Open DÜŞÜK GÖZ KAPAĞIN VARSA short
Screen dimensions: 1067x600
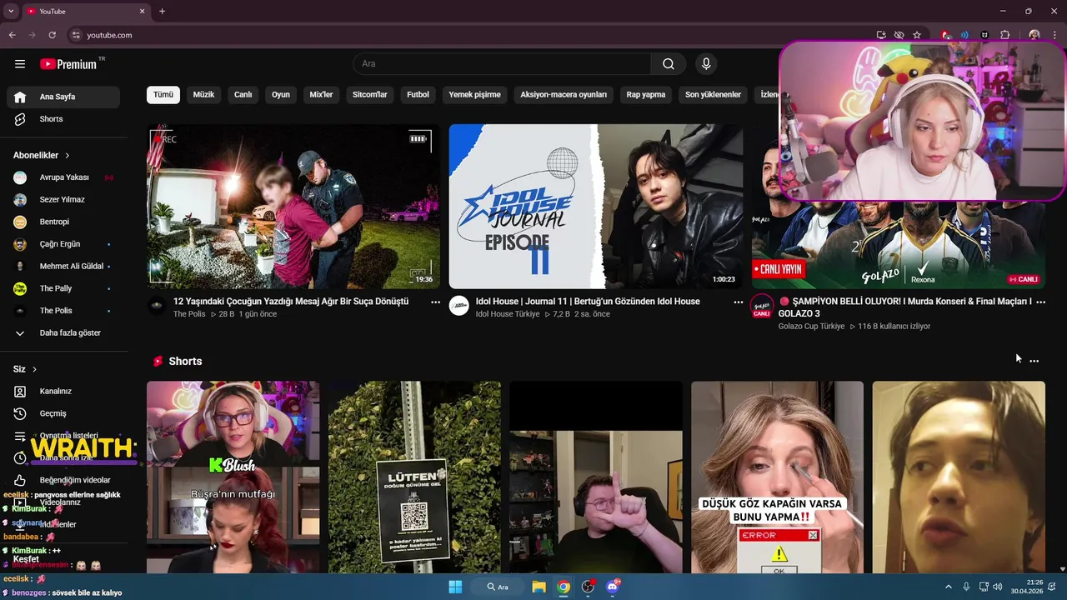pos(777,477)
